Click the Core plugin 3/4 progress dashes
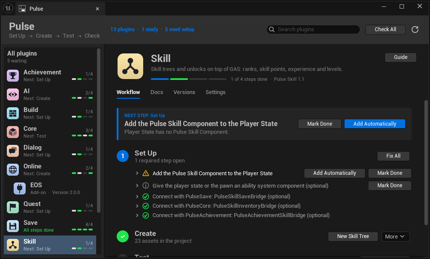Screen dimensions: 430x259 pyautogui.click(x=82, y=135)
